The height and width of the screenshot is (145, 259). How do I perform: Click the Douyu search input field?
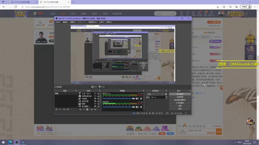[163, 14]
